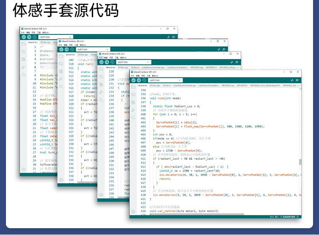Open Serial Monitor in the front window
This screenshot has width=319, height=235.
tap(297, 80)
